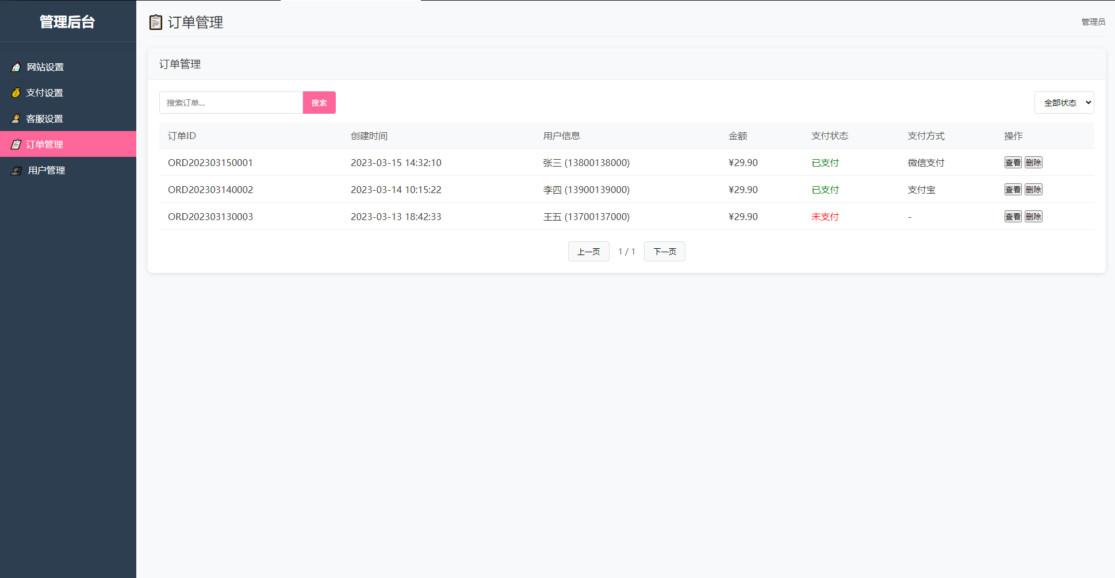Click the order management book icon
The width and height of the screenshot is (1115, 578).
click(x=16, y=144)
